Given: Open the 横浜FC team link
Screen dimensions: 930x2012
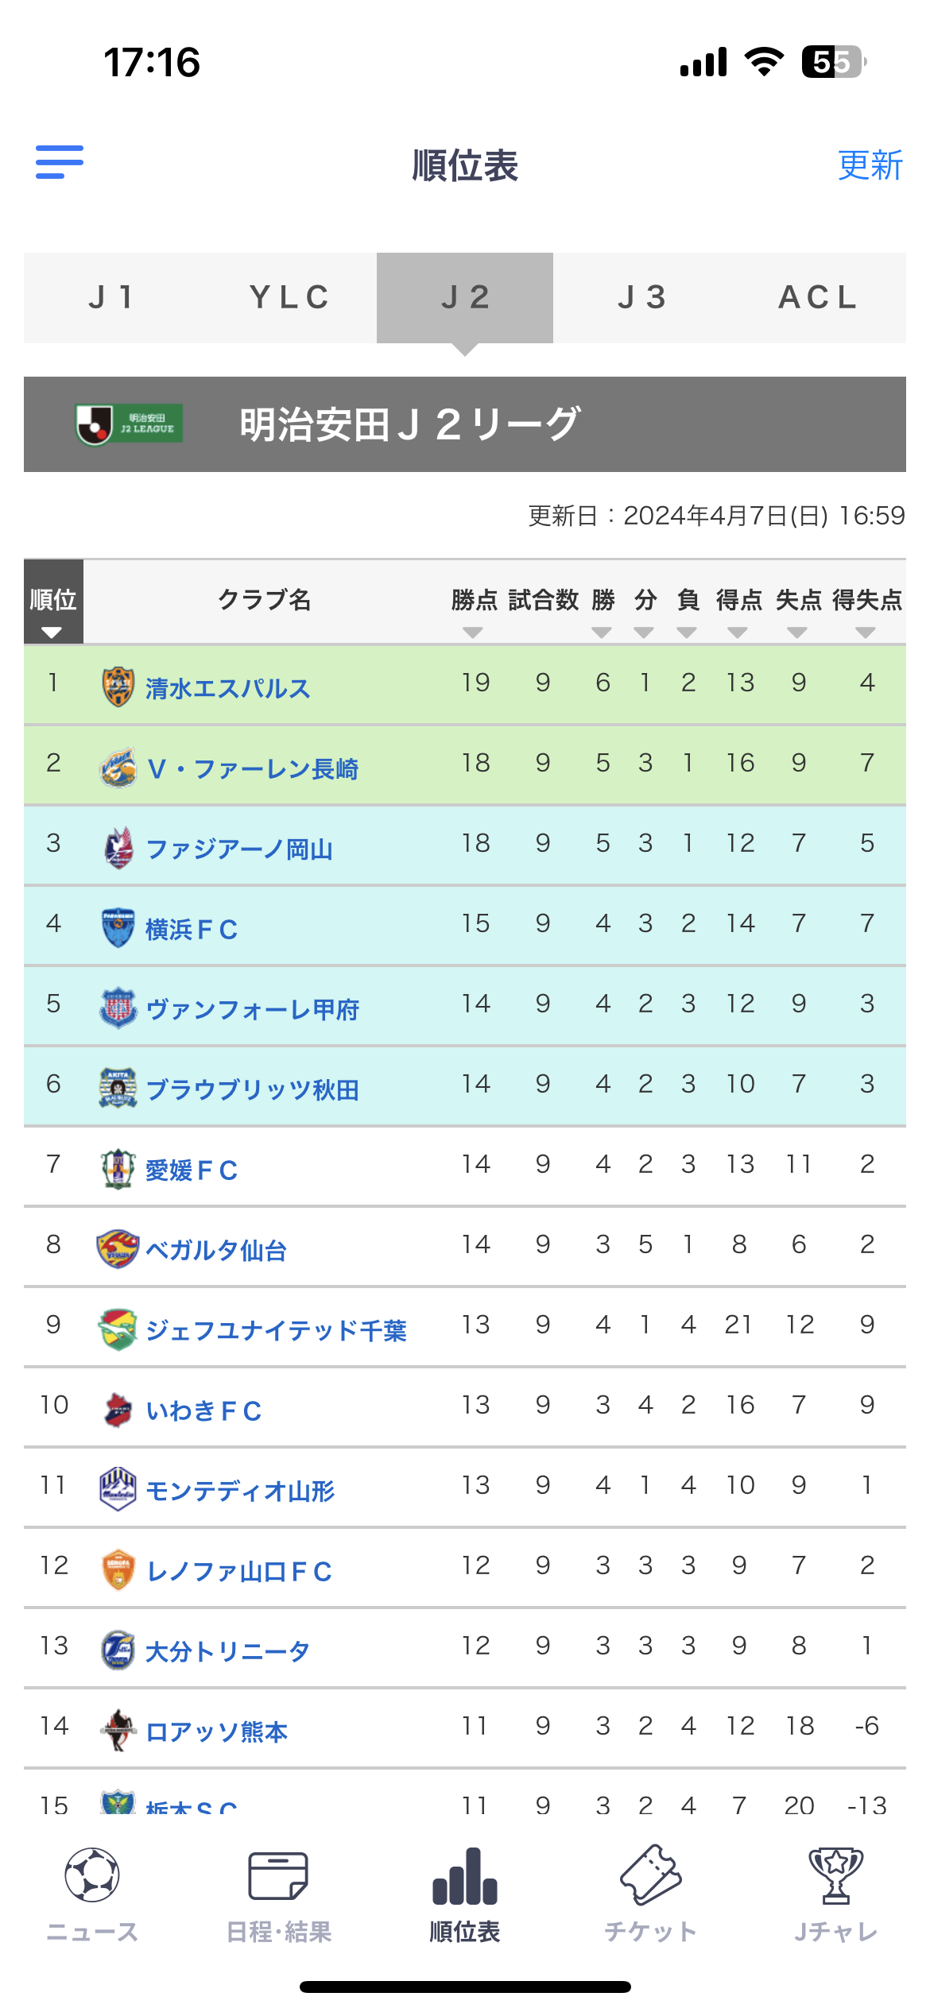Looking at the screenshot, I should pos(192,929).
